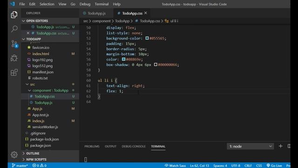Open the View menu
This screenshot has height=168, width=298.
62,4
